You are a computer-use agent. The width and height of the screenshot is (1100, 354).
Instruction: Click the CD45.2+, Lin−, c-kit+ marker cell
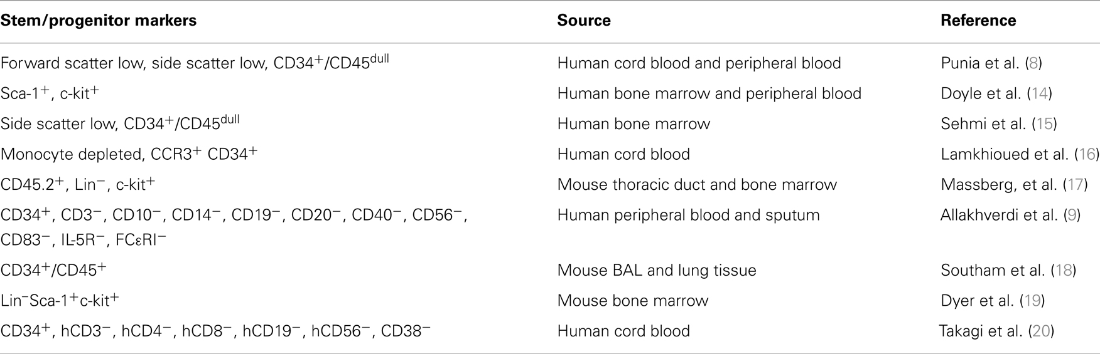[78, 185]
